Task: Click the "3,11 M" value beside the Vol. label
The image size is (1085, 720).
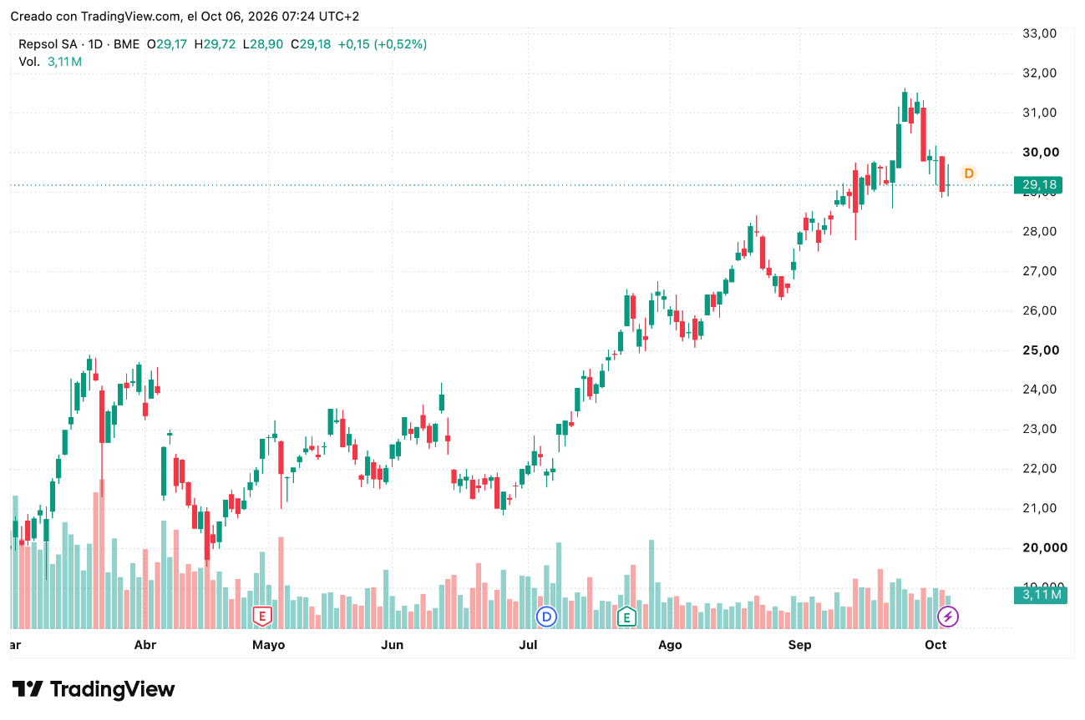Action: [x=64, y=62]
